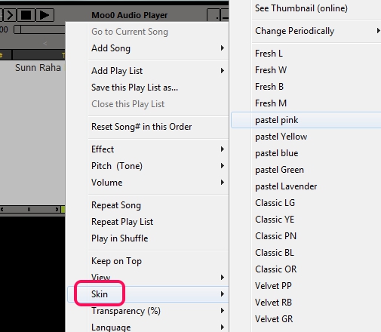Expand the Volume submenu arrow
Screen dimensions: 381x332
(x=223, y=183)
